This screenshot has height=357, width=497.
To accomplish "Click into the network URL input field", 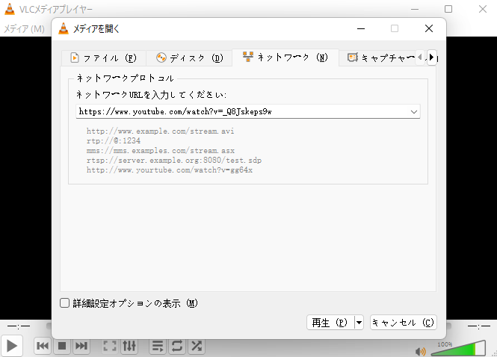I will tap(239, 111).
